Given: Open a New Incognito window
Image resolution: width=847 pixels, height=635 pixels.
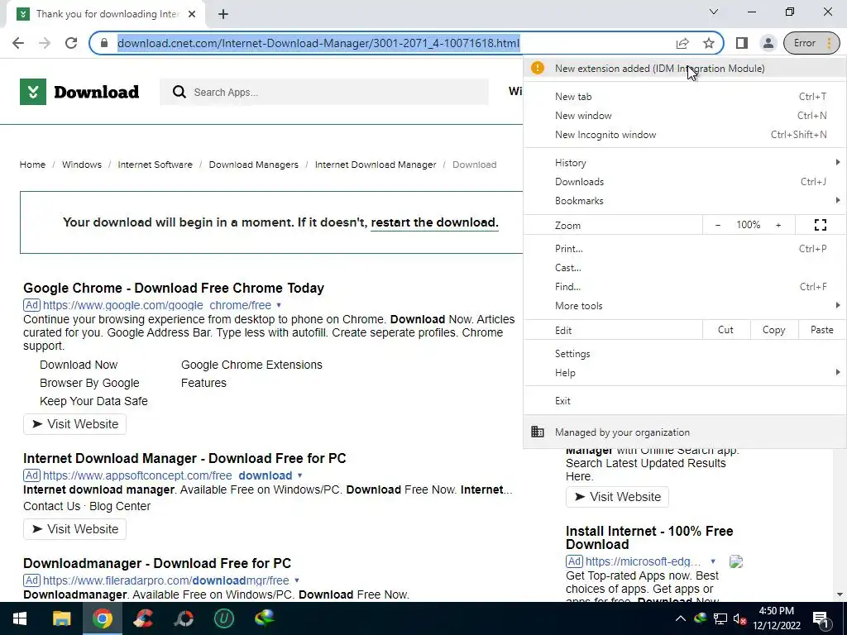Looking at the screenshot, I should click(x=684, y=135).
